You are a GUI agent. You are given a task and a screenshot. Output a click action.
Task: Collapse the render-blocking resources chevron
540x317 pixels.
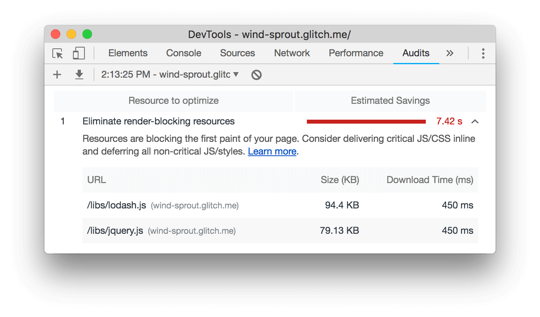[x=475, y=122]
